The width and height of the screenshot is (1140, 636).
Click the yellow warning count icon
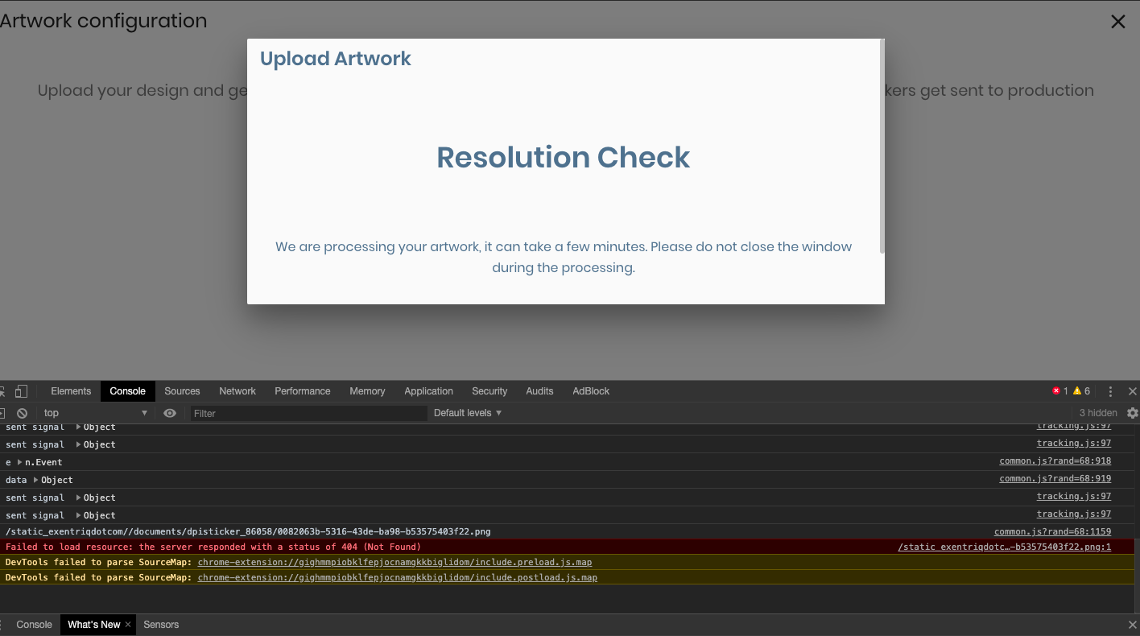pyautogui.click(x=1077, y=391)
